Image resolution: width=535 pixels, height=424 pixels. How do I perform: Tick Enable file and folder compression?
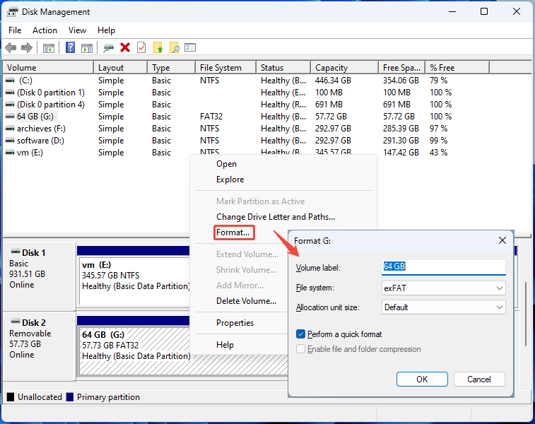point(300,349)
